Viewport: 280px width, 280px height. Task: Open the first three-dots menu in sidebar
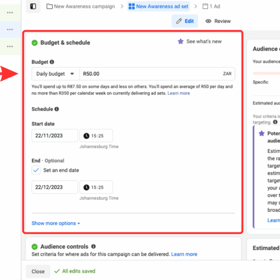point(10,13)
